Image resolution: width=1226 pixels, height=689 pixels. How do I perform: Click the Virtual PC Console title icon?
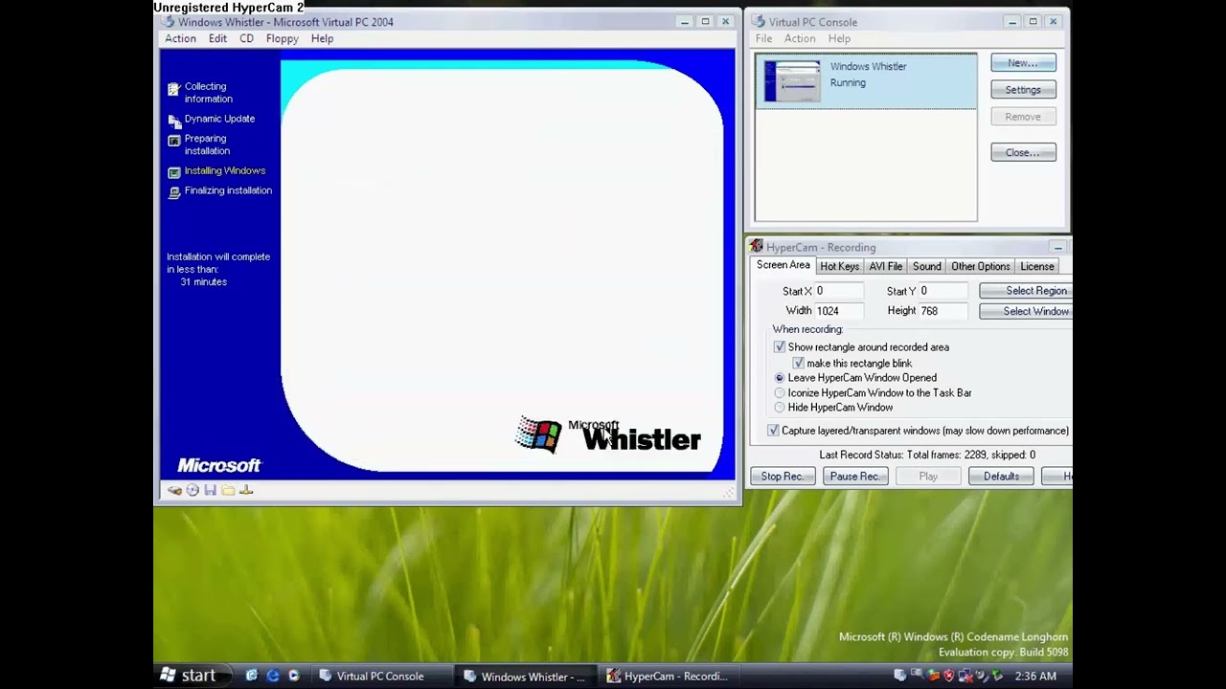[x=759, y=22]
